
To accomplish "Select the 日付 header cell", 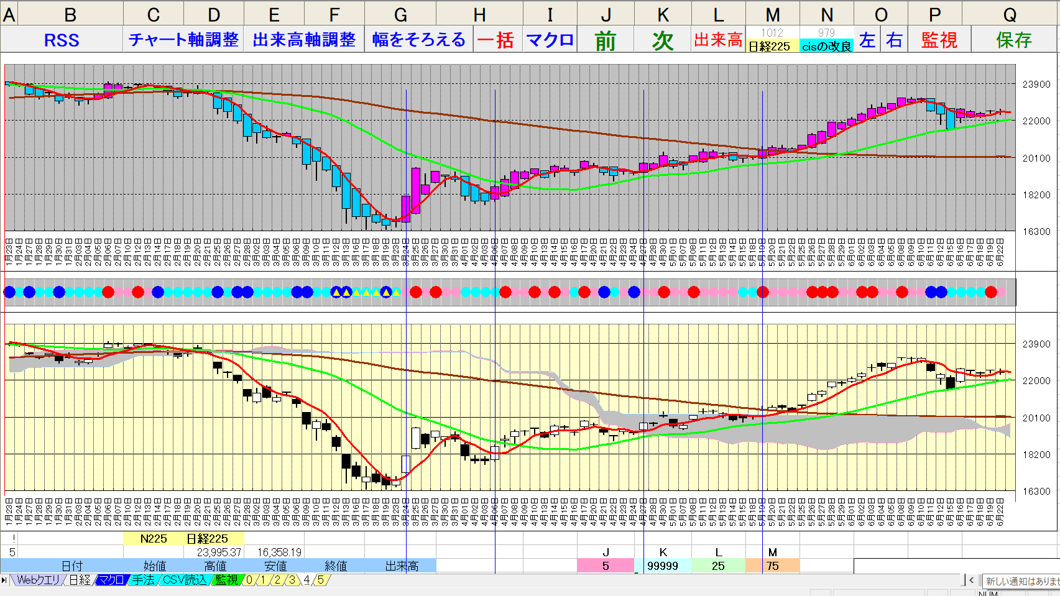I will 71,566.
